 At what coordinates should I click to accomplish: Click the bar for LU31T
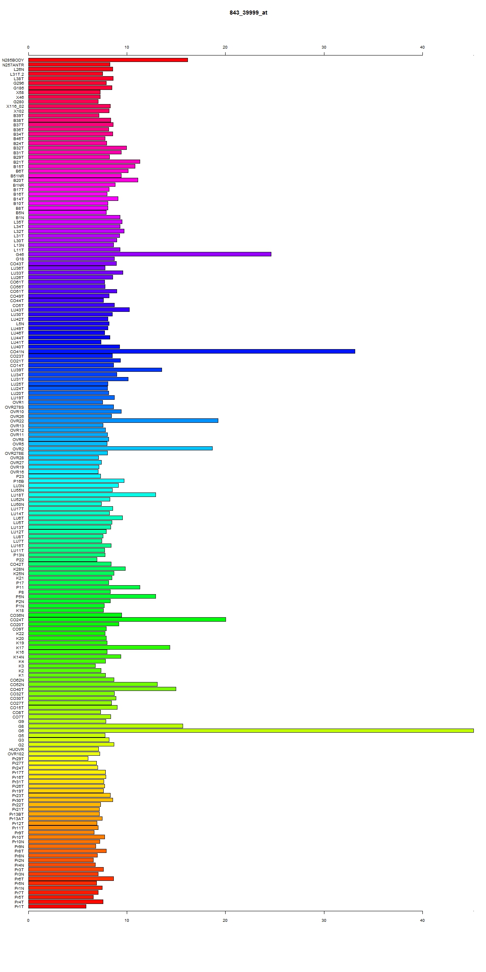click(78, 379)
